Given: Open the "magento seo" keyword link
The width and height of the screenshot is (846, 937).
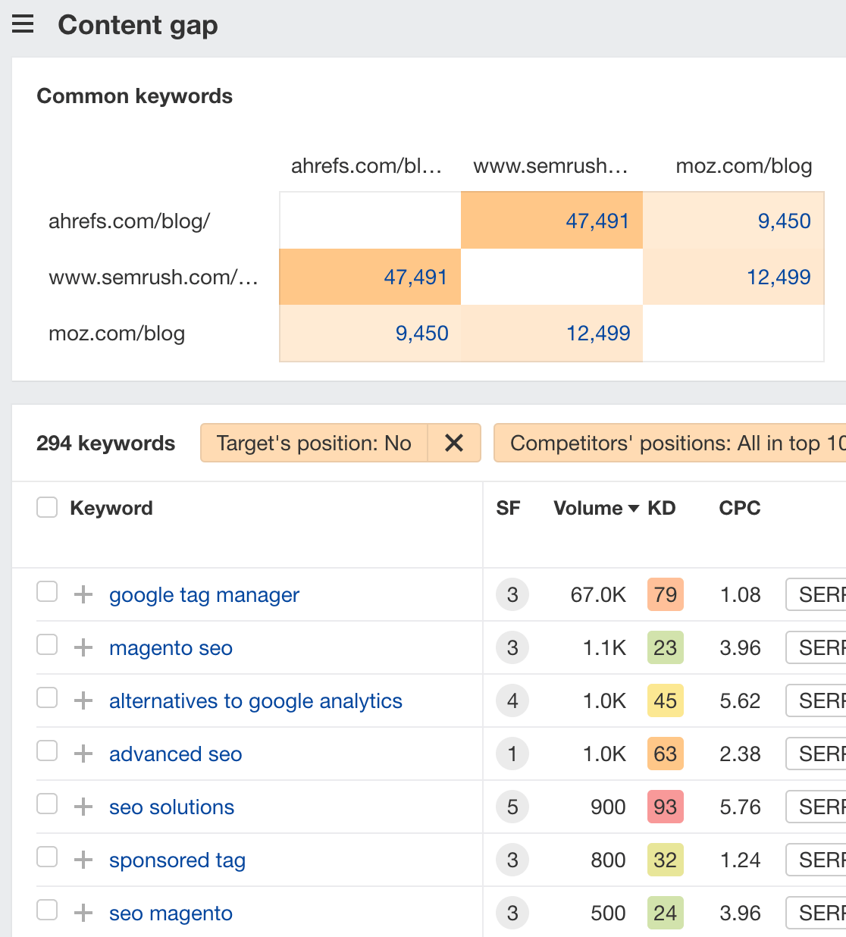Looking at the screenshot, I should [170, 647].
